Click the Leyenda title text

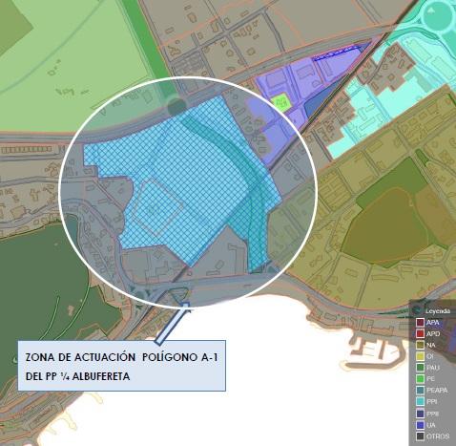point(438,310)
